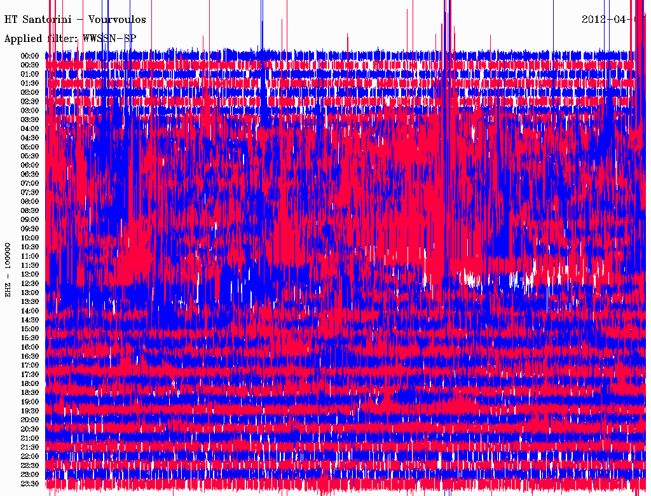651x496 pixels.
Task: Select the 22:30 time row label
Action: (30, 466)
